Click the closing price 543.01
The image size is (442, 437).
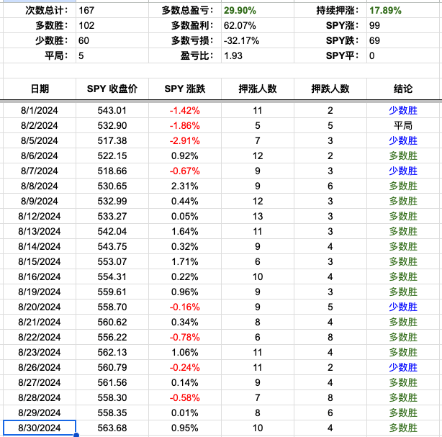click(112, 110)
